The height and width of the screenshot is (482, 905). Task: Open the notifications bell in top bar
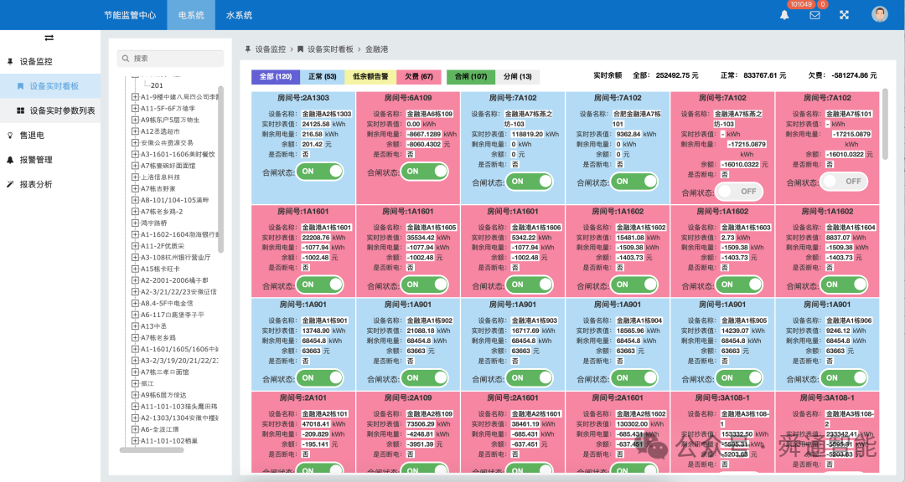click(x=784, y=14)
